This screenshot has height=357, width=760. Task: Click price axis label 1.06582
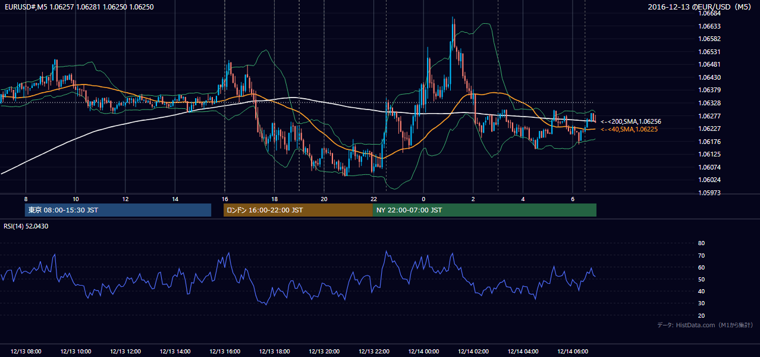(709, 39)
